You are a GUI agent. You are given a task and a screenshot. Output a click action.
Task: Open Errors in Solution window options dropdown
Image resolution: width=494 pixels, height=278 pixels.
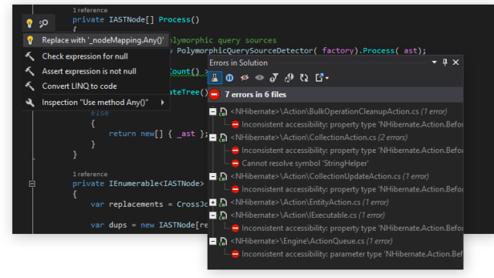(434, 63)
